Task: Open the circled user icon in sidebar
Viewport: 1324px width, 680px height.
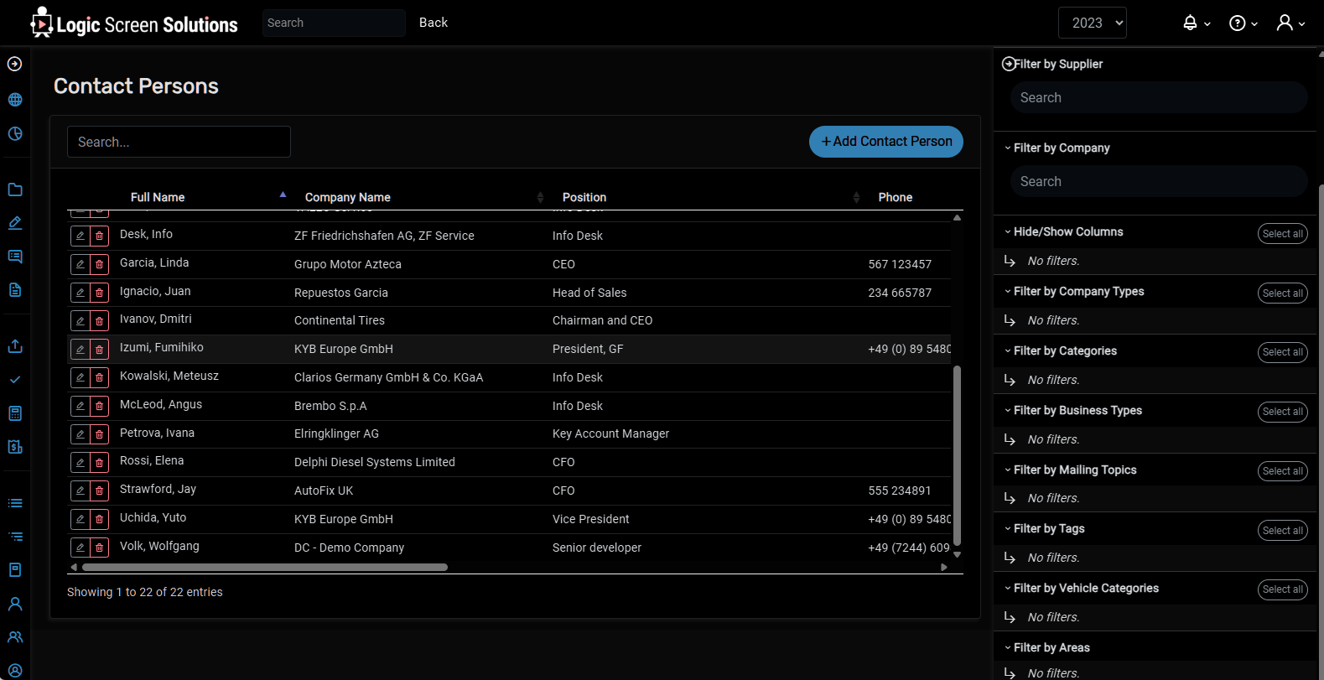Action: click(x=14, y=670)
